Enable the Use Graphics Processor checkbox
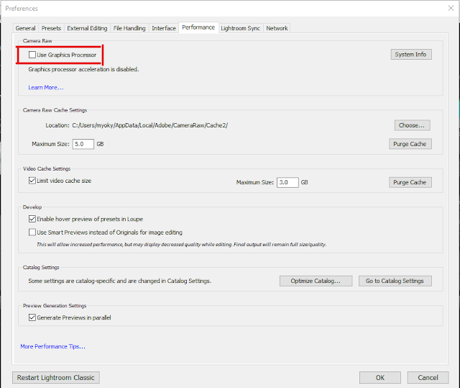This screenshot has width=460, height=388. [32, 55]
